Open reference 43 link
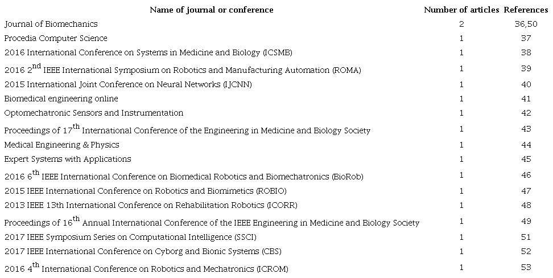 click(526, 129)
